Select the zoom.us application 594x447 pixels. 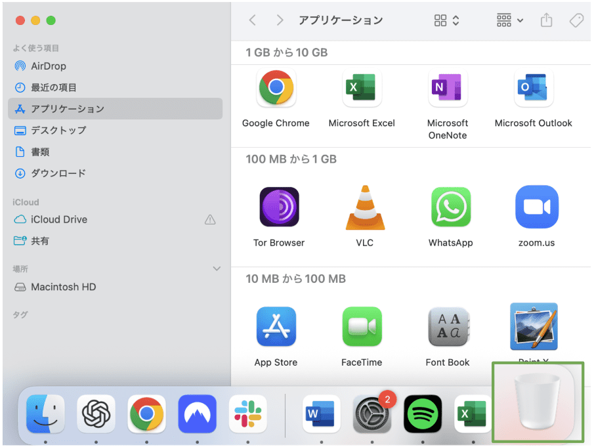point(536,207)
